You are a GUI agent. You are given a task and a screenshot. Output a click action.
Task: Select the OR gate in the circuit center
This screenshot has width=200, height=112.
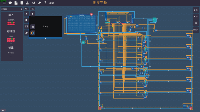pos(133,69)
